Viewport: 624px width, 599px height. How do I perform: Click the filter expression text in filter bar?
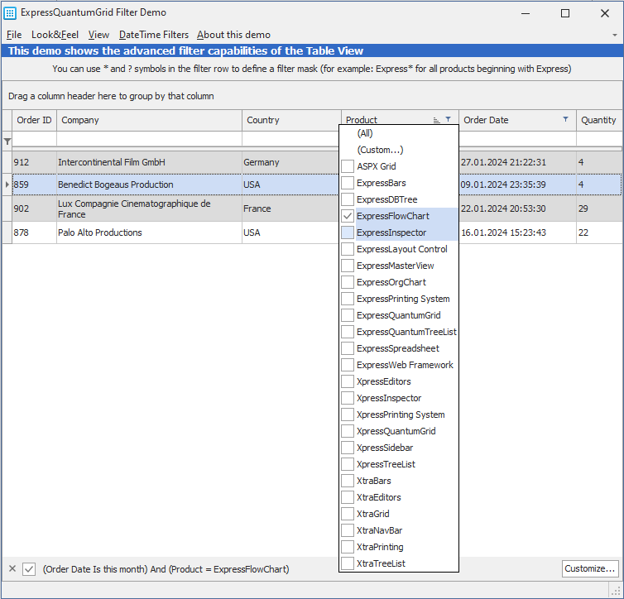(x=166, y=569)
